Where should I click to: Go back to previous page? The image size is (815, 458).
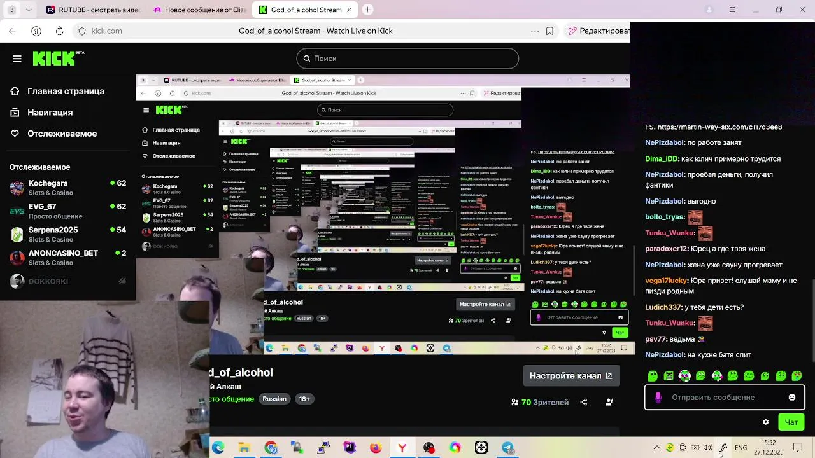(12, 31)
